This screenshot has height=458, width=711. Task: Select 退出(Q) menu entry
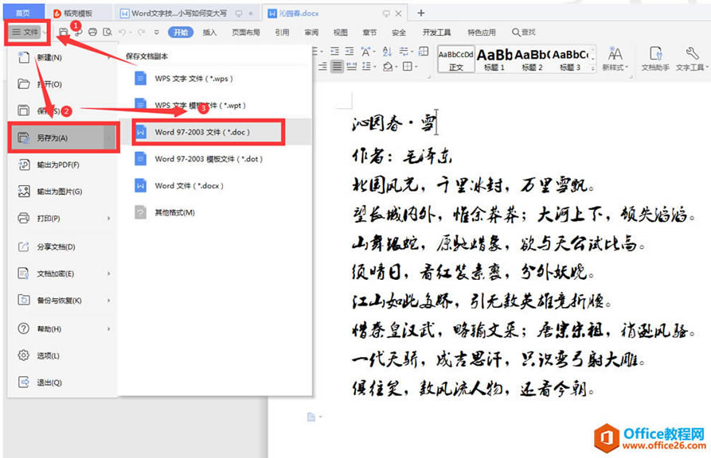63,382
